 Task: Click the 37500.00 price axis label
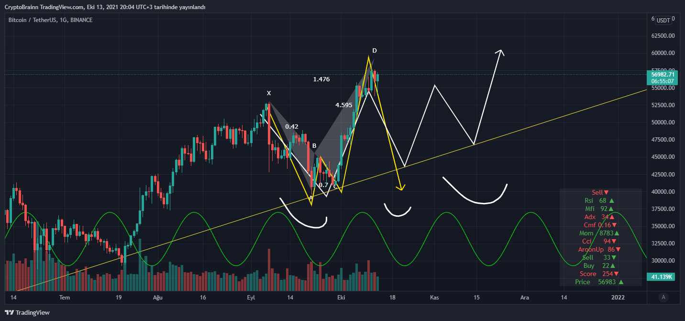click(663, 209)
